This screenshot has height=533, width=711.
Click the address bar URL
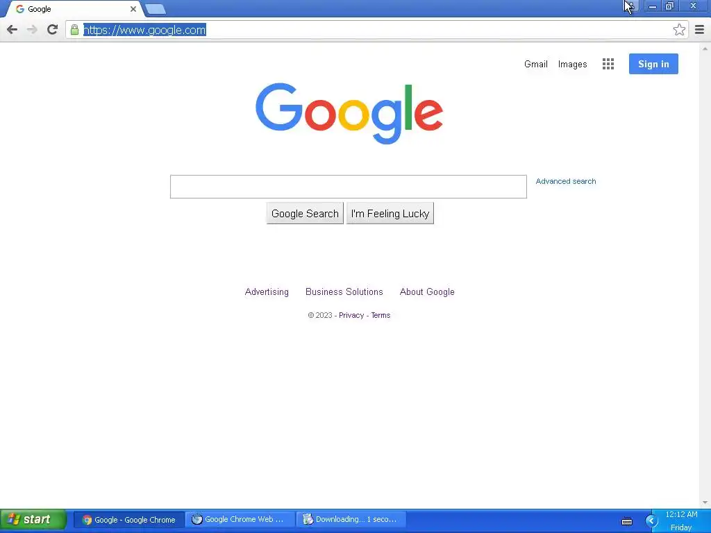coord(144,30)
